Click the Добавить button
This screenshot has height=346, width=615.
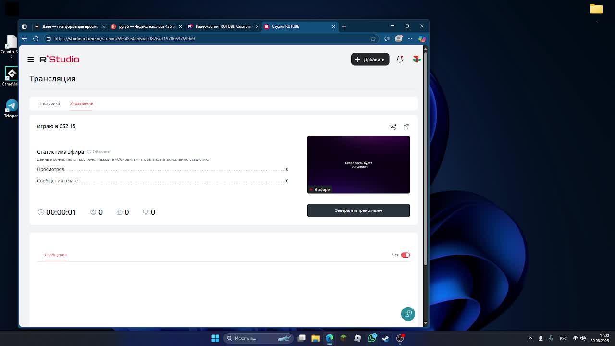coord(370,59)
